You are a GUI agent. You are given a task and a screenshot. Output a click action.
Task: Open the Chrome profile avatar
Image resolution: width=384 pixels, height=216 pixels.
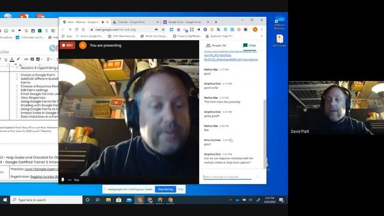[255, 29]
